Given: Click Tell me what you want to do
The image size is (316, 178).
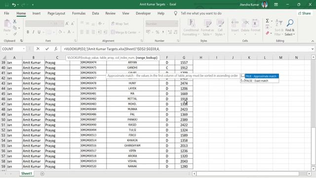Looking at the screenshot, I should coord(201,13).
